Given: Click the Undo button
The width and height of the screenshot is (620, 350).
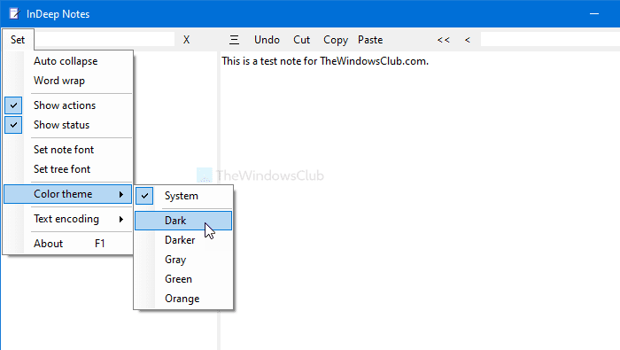Looking at the screenshot, I should 267,40.
